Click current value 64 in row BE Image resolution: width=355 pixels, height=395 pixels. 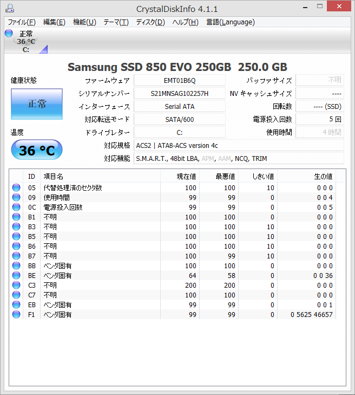(193, 276)
